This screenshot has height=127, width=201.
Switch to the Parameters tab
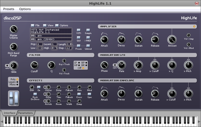click(25, 113)
